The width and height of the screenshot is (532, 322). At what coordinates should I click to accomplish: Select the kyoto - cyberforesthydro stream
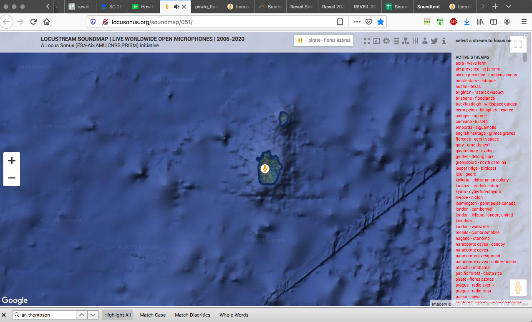pos(478,192)
